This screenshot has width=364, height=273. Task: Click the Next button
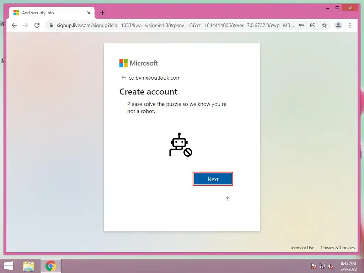click(213, 179)
